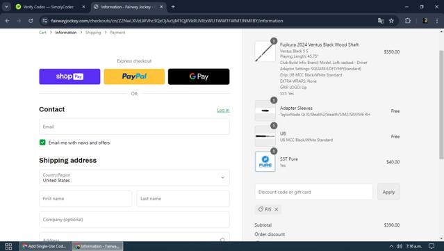Close the Information Fairway Jockey tab
444x251 pixels.
pos(161,7)
